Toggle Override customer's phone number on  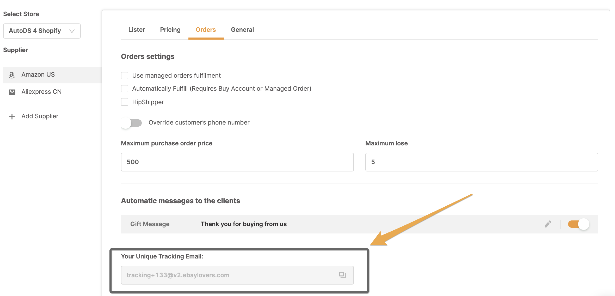[x=131, y=123]
